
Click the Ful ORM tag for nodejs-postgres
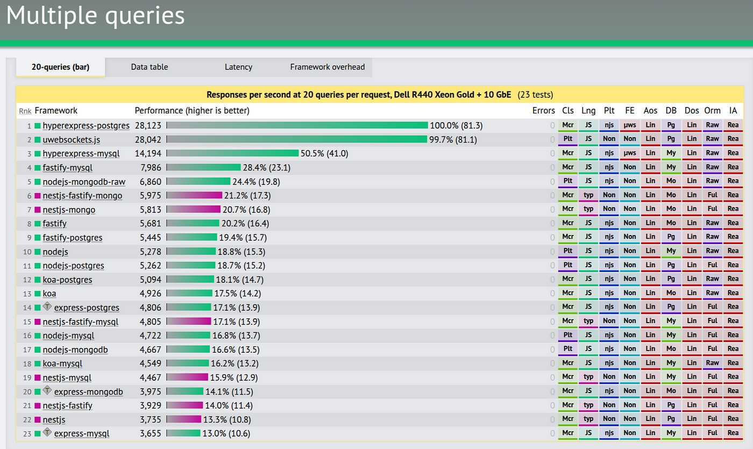click(713, 265)
